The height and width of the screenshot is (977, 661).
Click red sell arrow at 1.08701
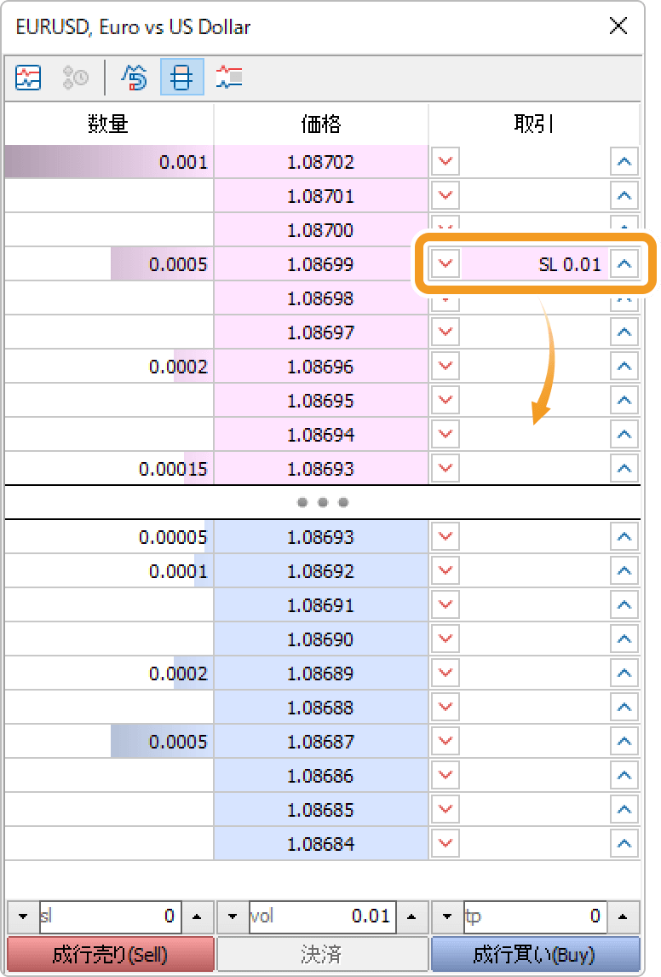pos(445,196)
